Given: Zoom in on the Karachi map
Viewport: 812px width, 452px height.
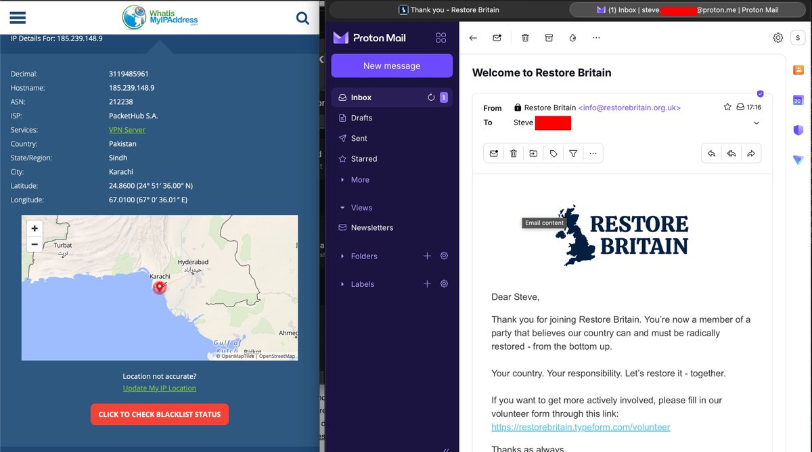Looking at the screenshot, I should [x=35, y=229].
